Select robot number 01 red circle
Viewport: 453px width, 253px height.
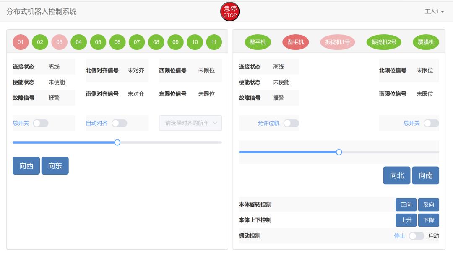[x=21, y=42]
